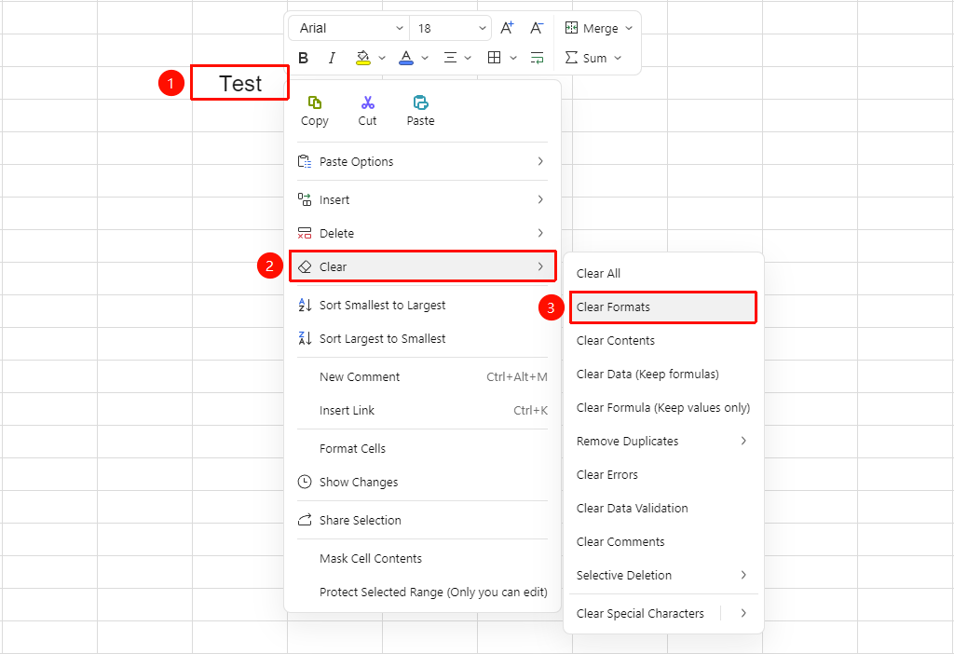Viewport: 954px width, 654px height.
Task: Open the Clear submenu entry
Action: [x=422, y=266]
